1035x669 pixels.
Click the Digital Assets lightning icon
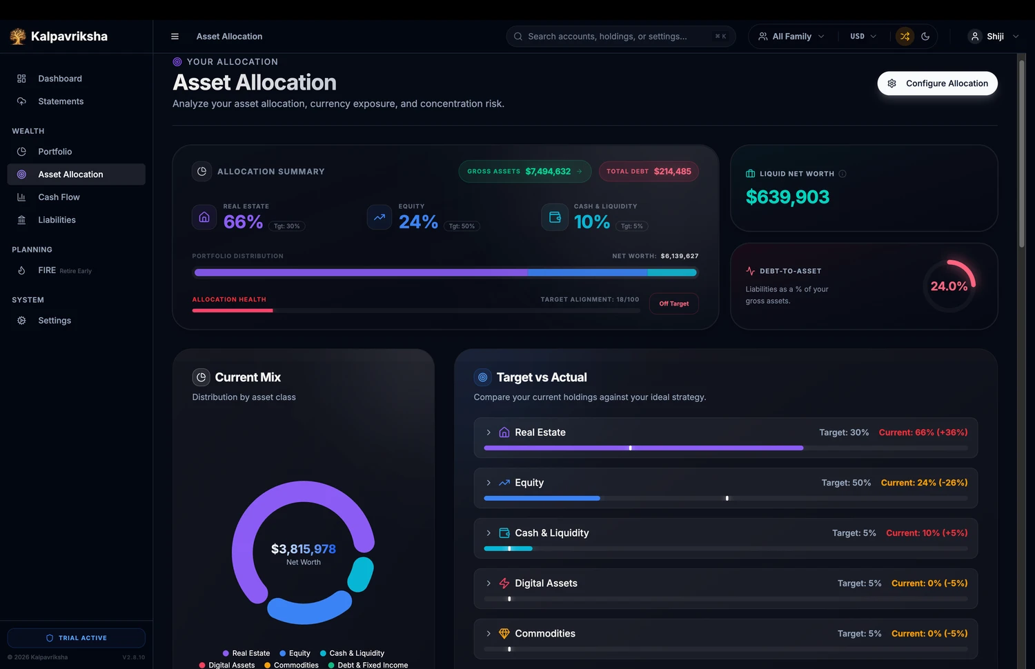tap(504, 583)
